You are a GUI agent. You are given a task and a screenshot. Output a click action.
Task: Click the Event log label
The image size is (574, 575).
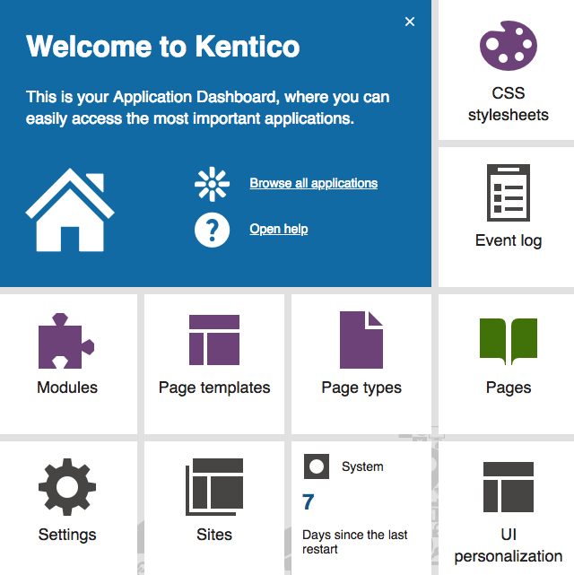click(x=509, y=241)
